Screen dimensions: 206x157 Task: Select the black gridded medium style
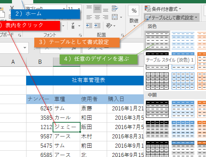coord(157,149)
